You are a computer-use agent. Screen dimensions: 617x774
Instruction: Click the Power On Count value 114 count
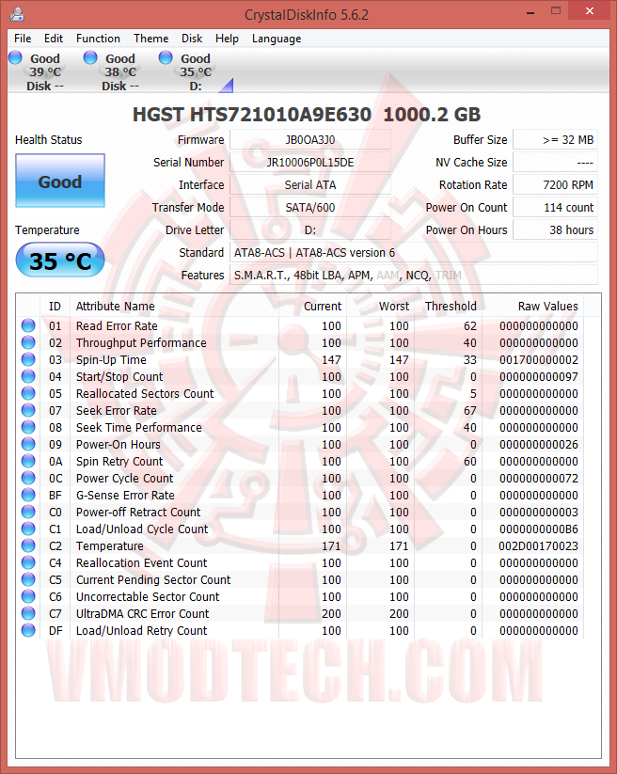(555, 207)
